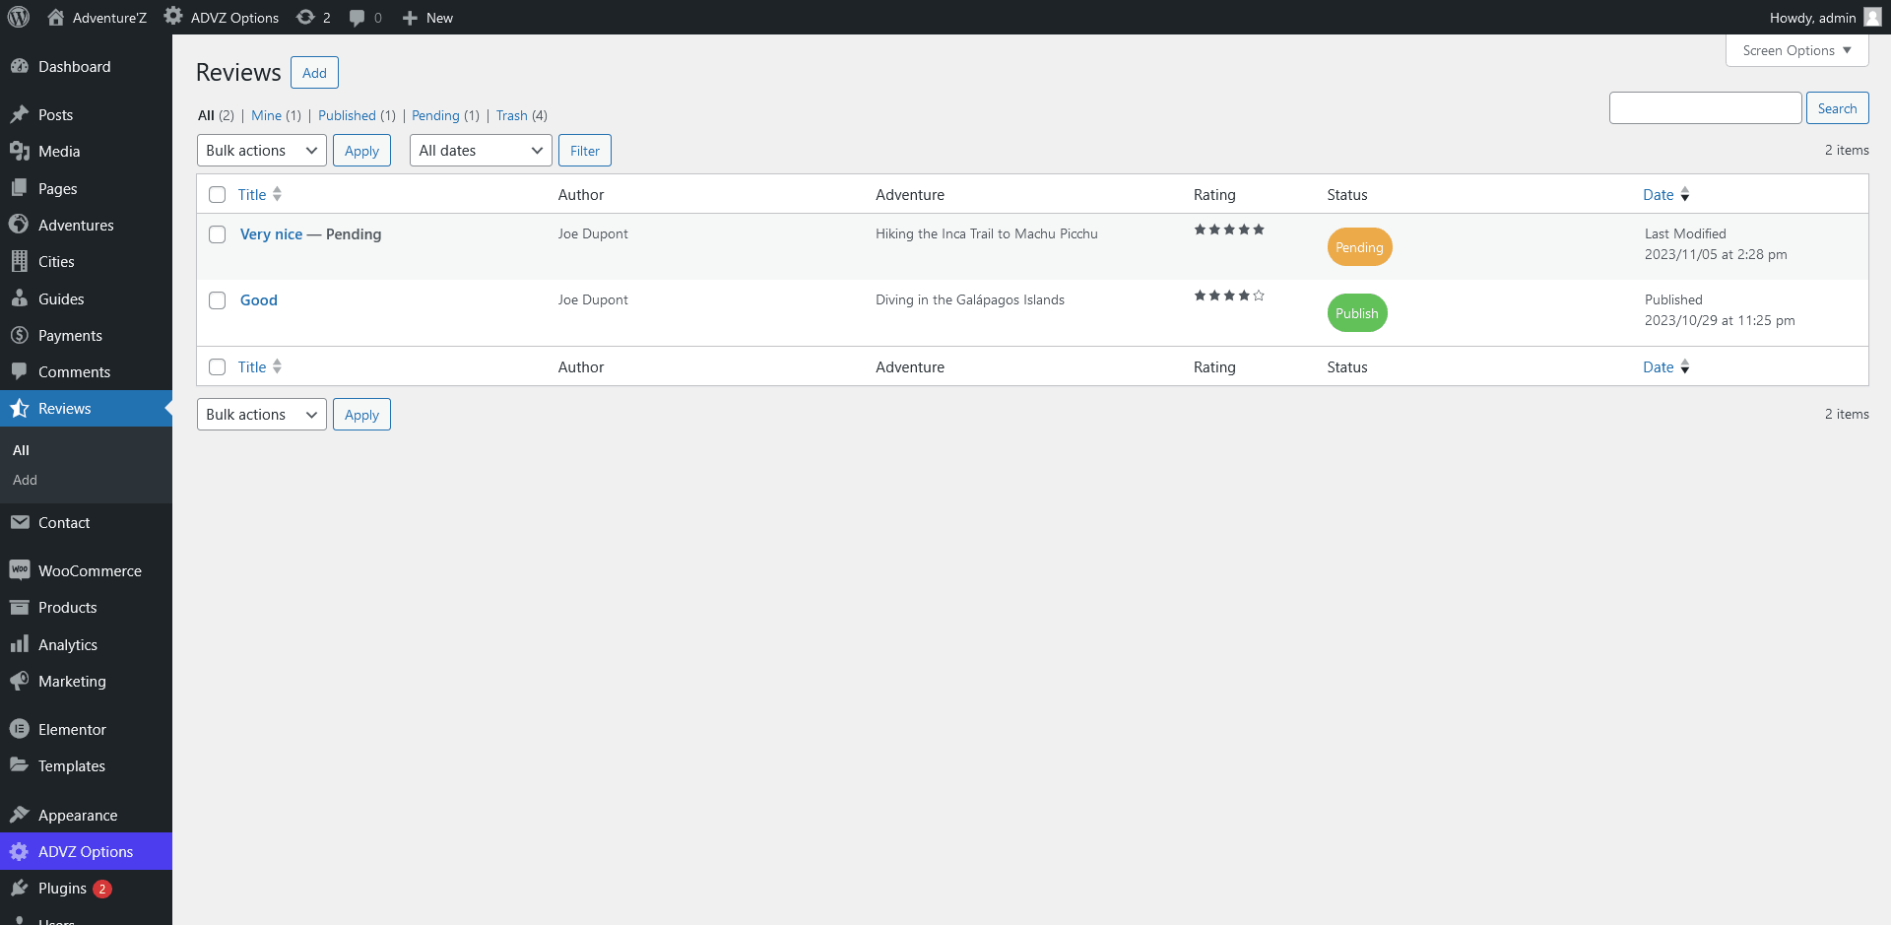
Task: Click the Payments dollar icon
Action: [x=19, y=335]
